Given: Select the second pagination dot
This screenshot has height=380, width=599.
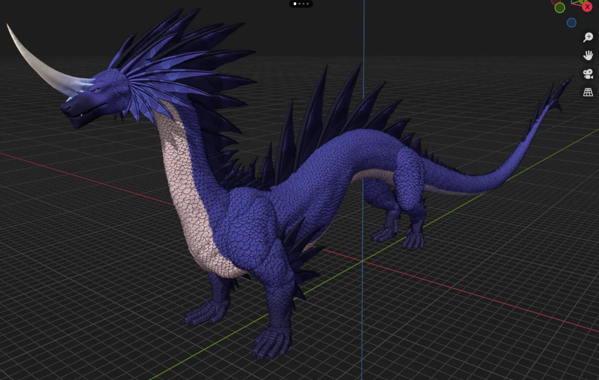Looking at the screenshot, I should [x=299, y=4].
